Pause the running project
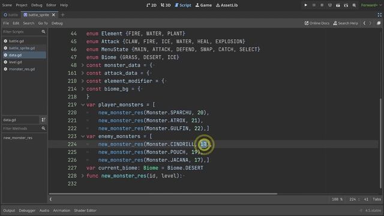Image resolution: width=384 pixels, height=216 pixels. click(x=314, y=5)
